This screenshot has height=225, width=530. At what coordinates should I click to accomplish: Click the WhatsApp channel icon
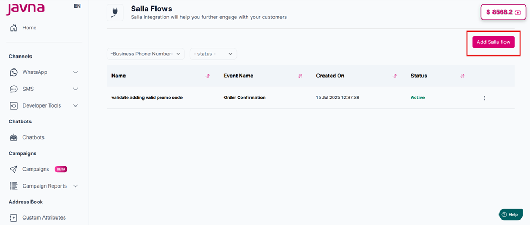click(14, 72)
